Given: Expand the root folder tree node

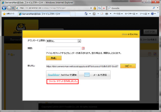Looking at the screenshot, I should (x=9, y=54).
